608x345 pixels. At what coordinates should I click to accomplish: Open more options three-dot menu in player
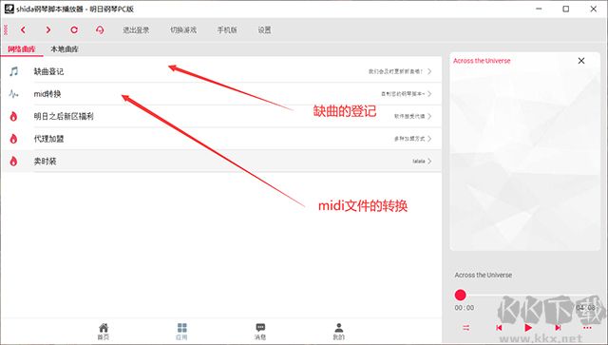pyautogui.click(x=587, y=328)
